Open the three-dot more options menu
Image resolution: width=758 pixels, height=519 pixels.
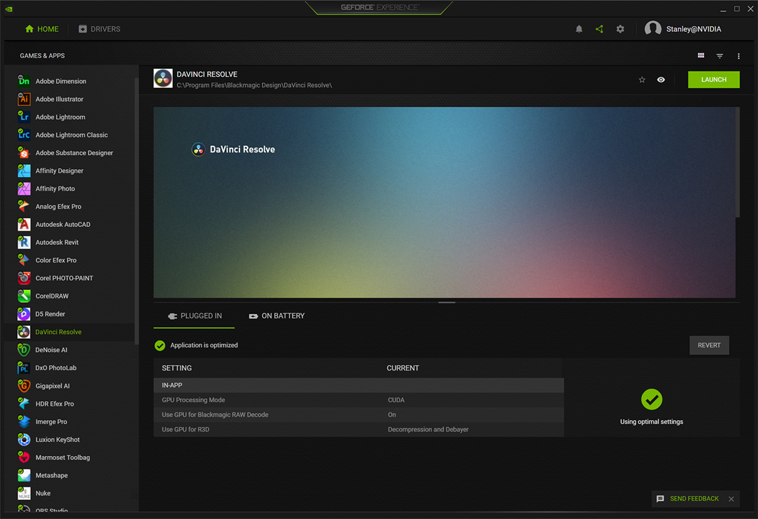tap(738, 56)
